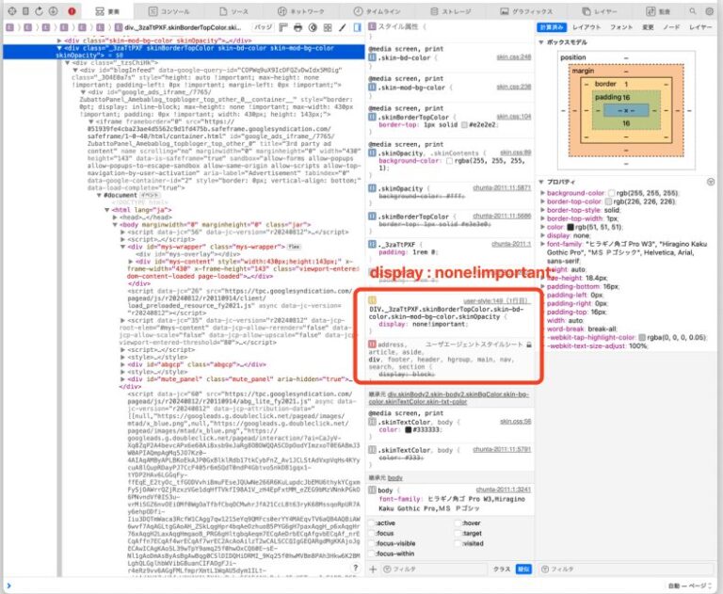Image resolution: width=723 pixels, height=594 pixels.
Task: Click the reload page icon
Action: click(40, 11)
